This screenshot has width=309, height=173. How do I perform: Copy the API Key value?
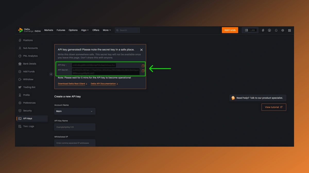[x=143, y=66]
